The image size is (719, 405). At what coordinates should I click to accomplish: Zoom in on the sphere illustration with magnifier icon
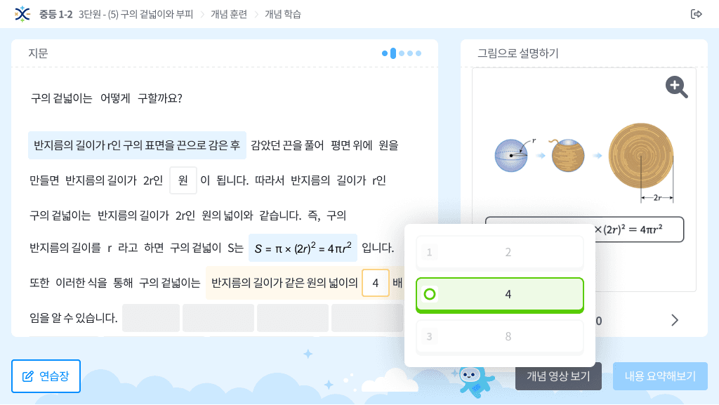click(677, 86)
